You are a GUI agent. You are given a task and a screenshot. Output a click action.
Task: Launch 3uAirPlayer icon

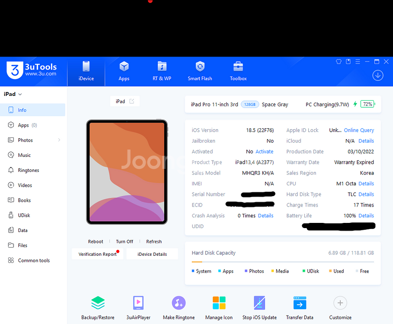click(138, 303)
